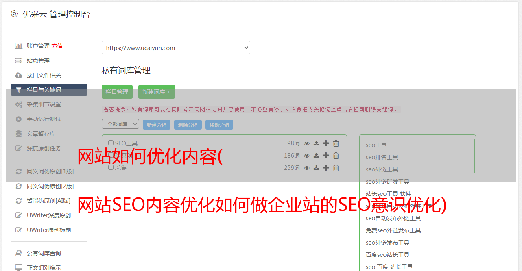Click the 186词 count text
The height and width of the screenshot is (271, 522).
pyautogui.click(x=292, y=156)
